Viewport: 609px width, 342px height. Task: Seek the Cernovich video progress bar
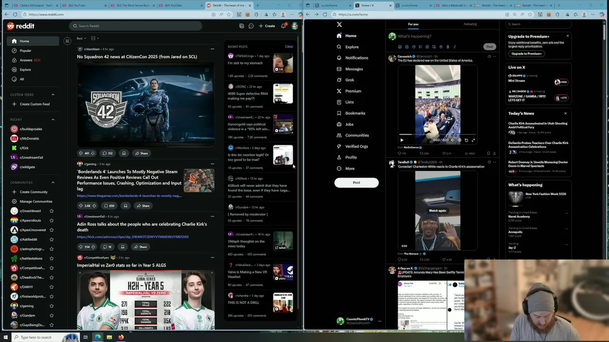click(438, 135)
